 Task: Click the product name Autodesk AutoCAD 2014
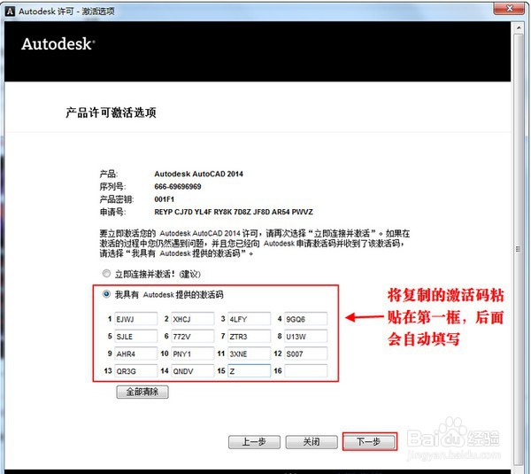(x=199, y=174)
